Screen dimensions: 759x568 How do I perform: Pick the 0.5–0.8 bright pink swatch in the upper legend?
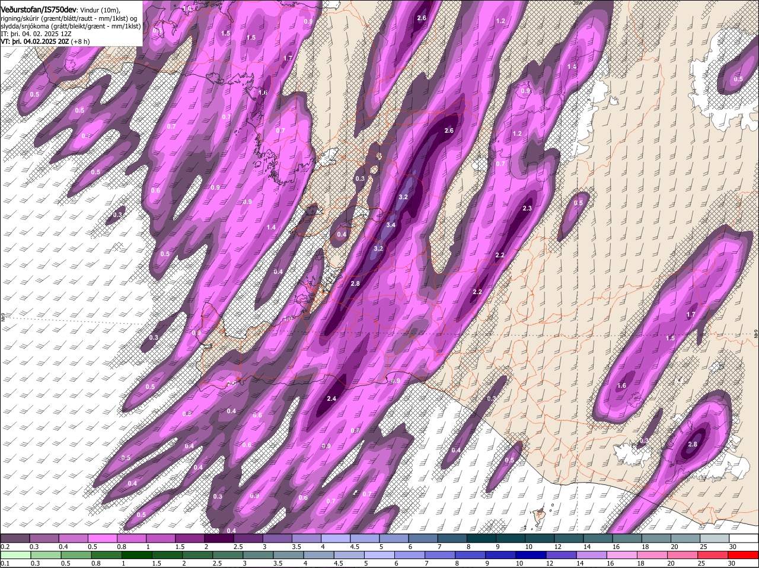pos(103,538)
